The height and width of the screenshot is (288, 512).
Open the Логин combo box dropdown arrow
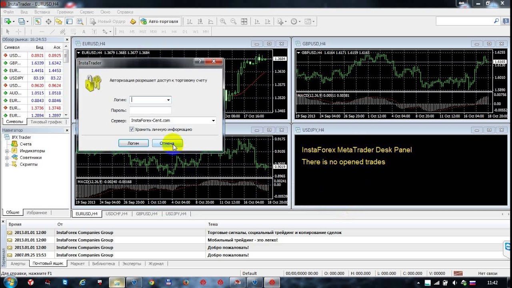168,100
